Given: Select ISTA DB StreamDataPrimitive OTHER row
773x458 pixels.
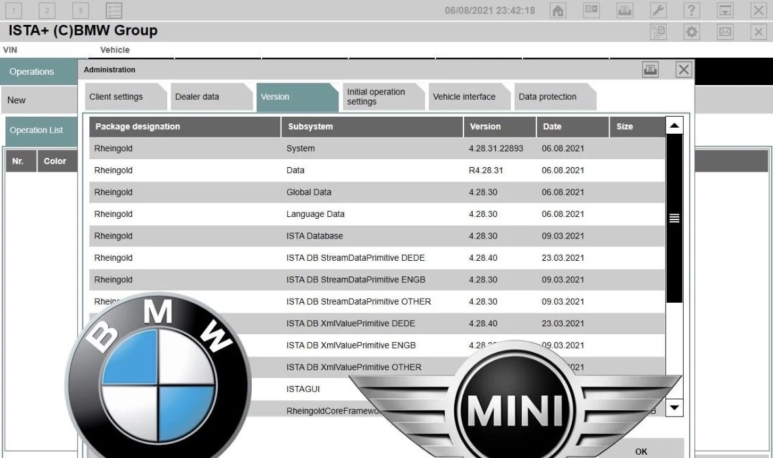Looking at the screenshot, I should click(376, 301).
